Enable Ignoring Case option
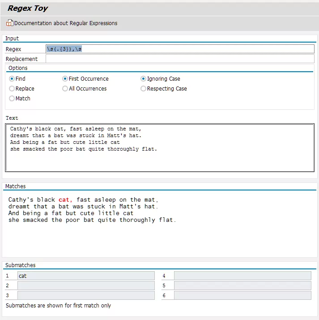The width and height of the screenshot is (319, 320). click(144, 79)
